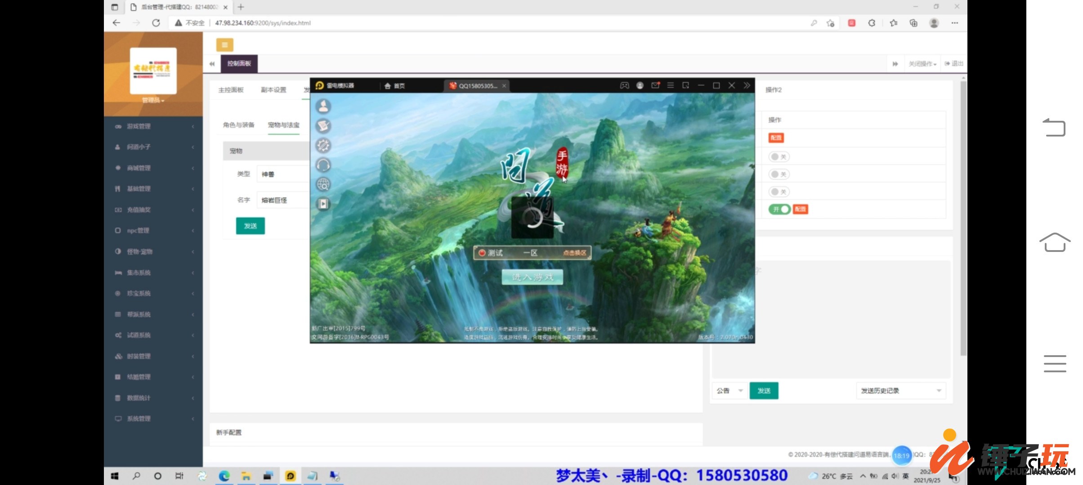Click the in-game account avatar icon
This screenshot has height=485, width=1083.
coord(323,106)
